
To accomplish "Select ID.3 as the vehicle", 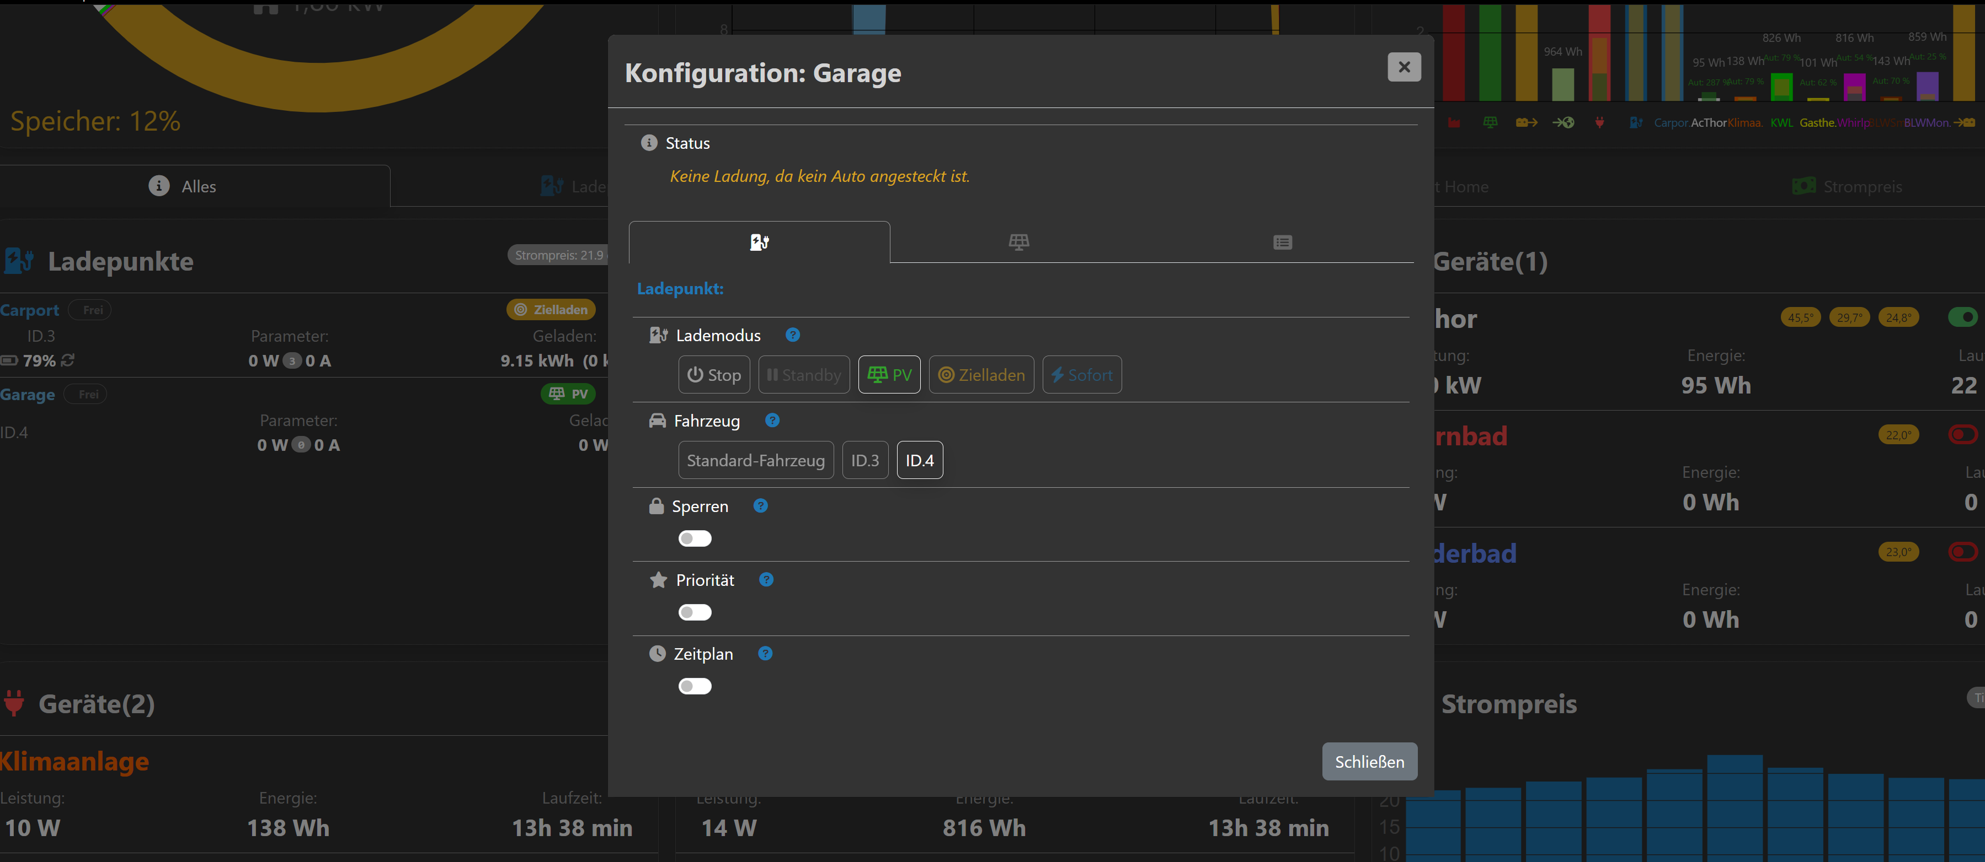I will pyautogui.click(x=865, y=460).
